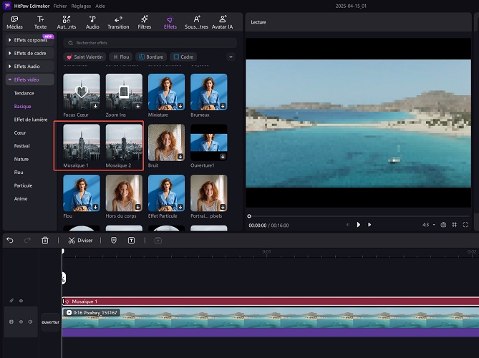
Task: Download the Brumeux effect
Action: [x=223, y=106]
